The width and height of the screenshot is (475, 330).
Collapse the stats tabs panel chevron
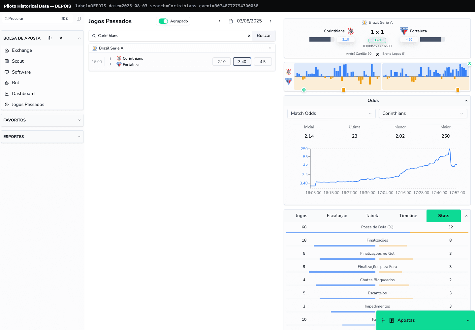[466, 216]
